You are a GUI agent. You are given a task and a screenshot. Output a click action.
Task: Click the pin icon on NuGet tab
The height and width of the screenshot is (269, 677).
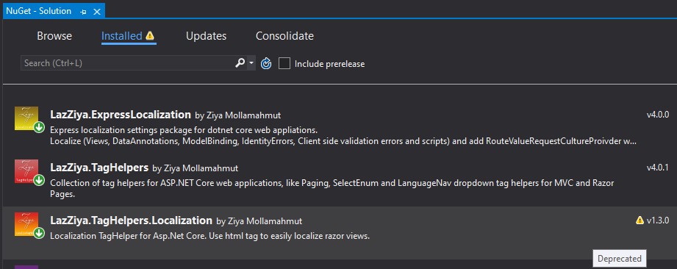pyautogui.click(x=83, y=12)
